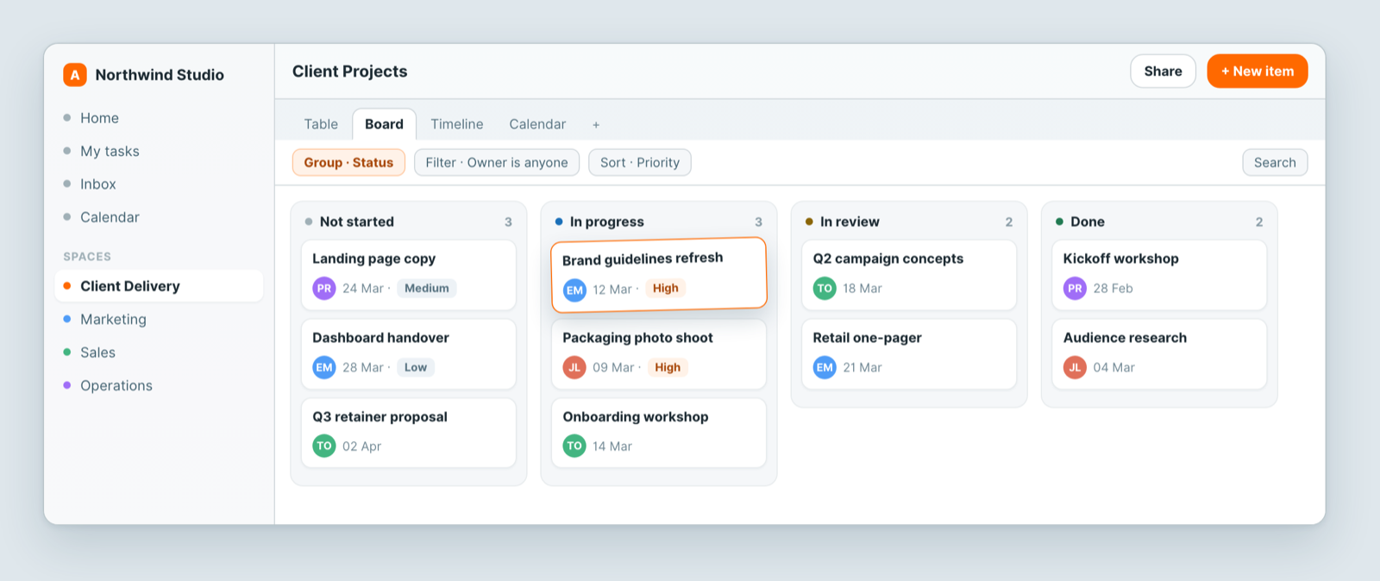Open the Packaging photo shoot card title
This screenshot has width=1380, height=581.
[x=637, y=338]
